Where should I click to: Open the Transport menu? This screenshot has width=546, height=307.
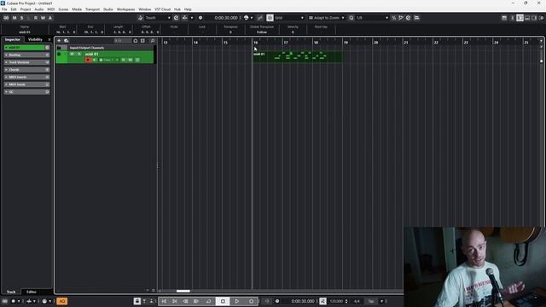point(92,9)
